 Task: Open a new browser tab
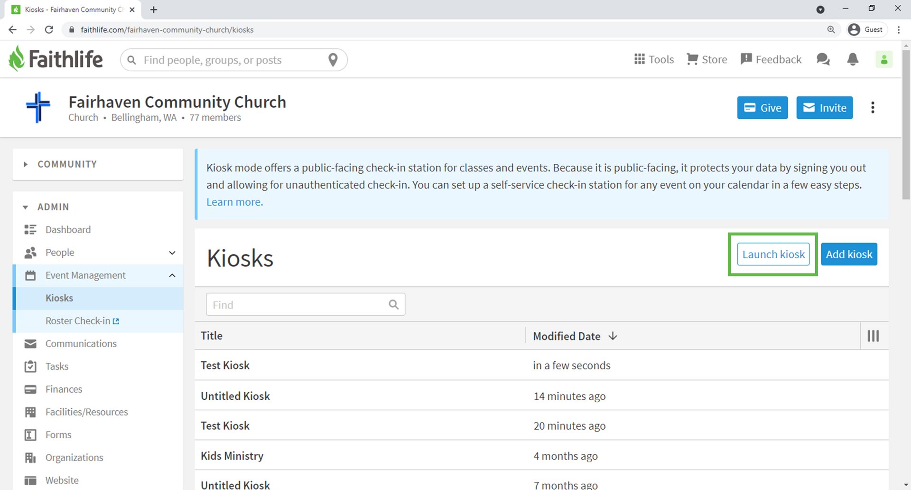[x=154, y=9]
